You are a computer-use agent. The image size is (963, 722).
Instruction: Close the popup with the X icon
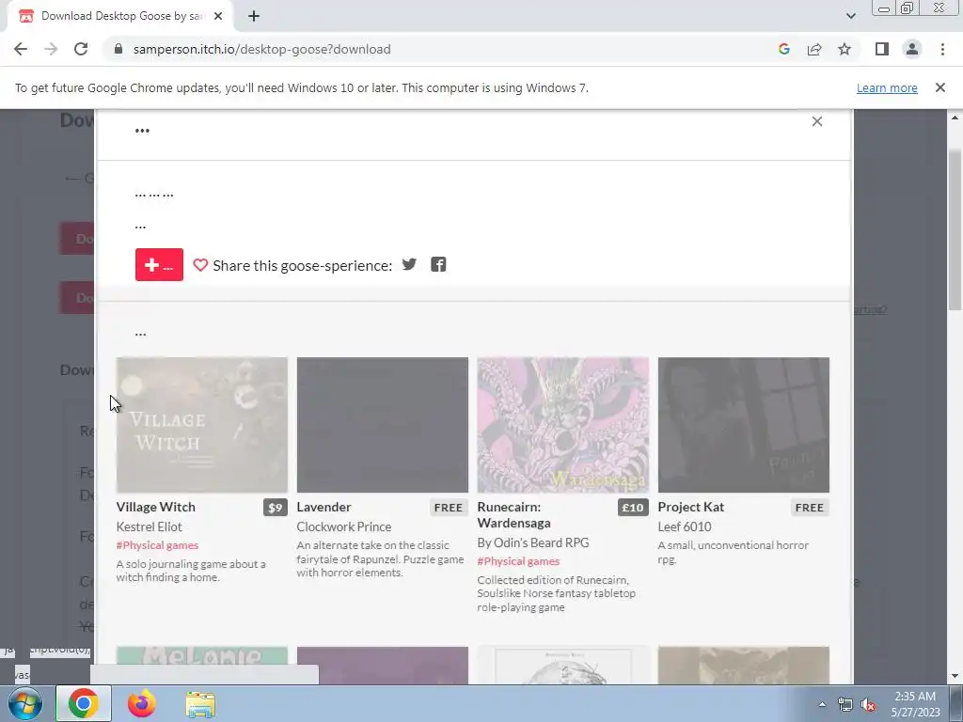[817, 121]
